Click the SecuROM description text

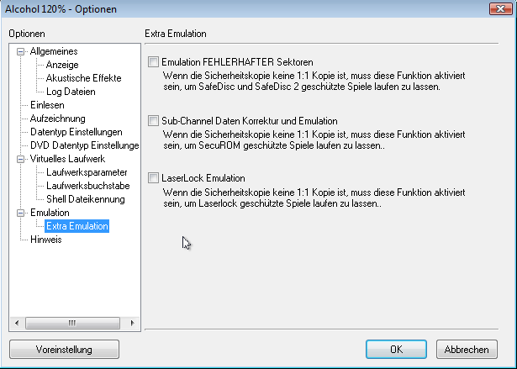tap(314, 140)
